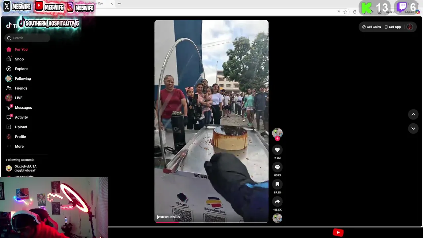Go to previous video with up chevron
This screenshot has width=423, height=238.
pos(413,114)
